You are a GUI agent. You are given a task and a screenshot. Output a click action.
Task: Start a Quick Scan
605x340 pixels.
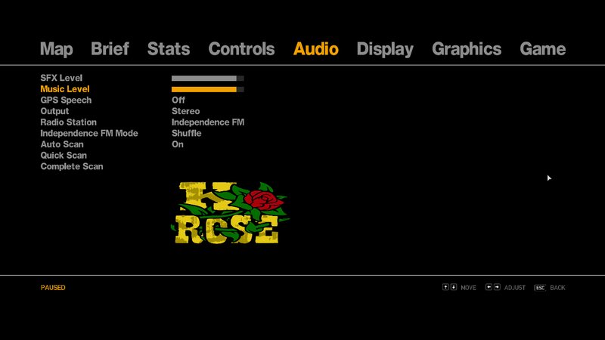point(64,156)
